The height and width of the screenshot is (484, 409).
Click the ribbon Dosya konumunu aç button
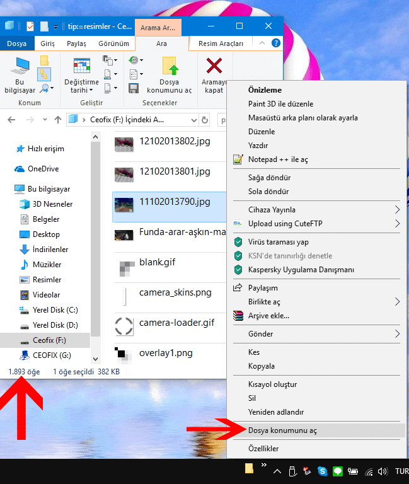[169, 75]
